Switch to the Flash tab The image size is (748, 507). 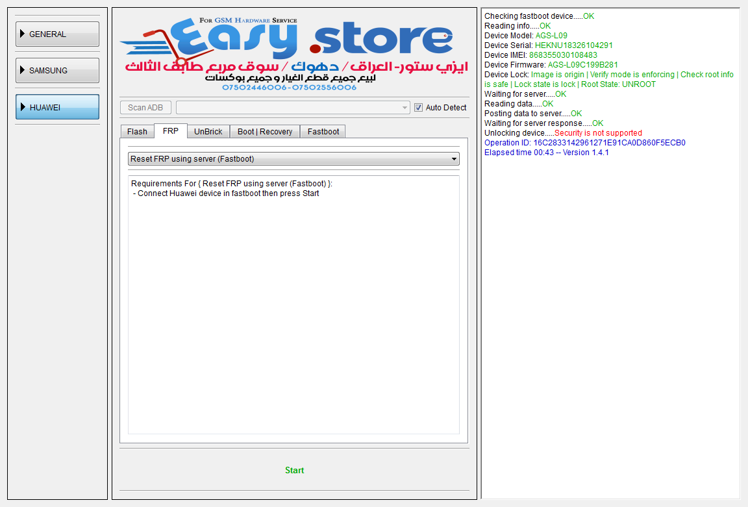coord(137,132)
